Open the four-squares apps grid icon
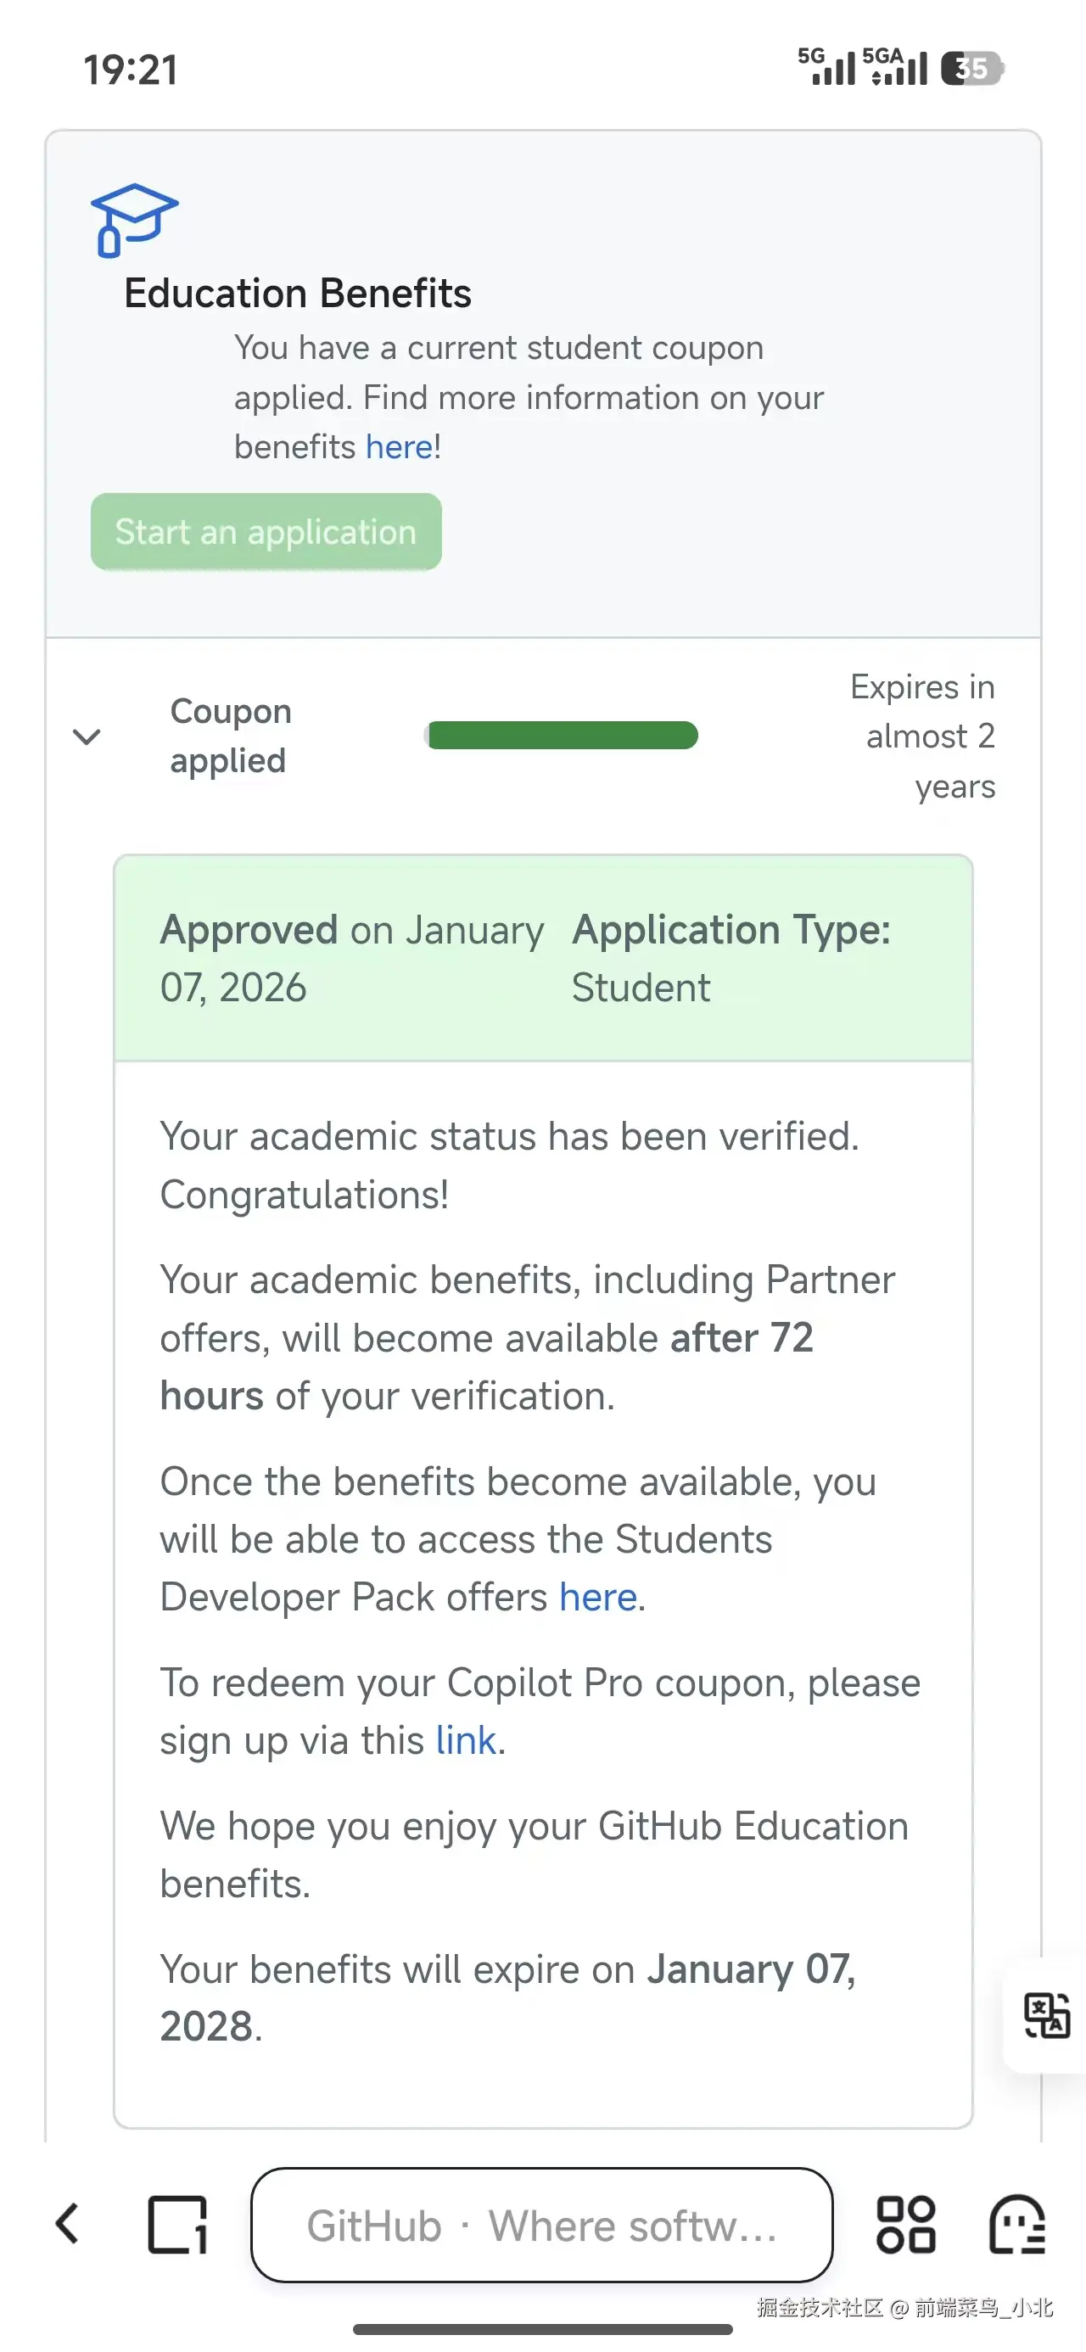This screenshot has width=1086, height=2352. tap(905, 2224)
